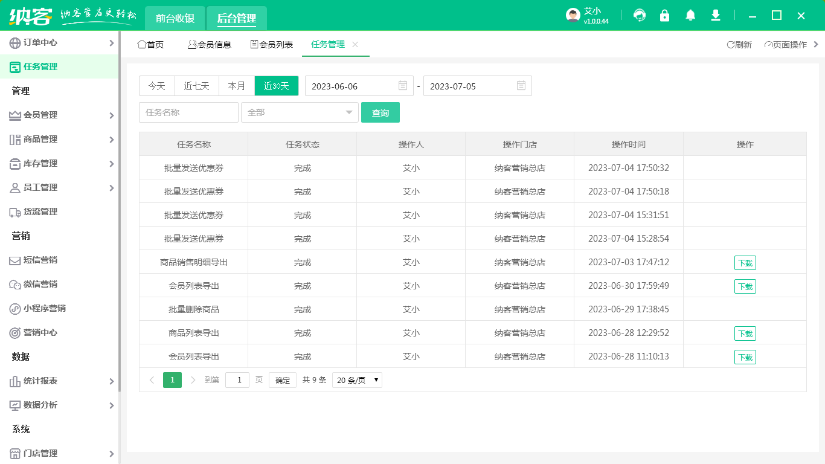This screenshot has height=464, width=825.
Task: Click the download arrow icon in header
Action: [x=716, y=16]
